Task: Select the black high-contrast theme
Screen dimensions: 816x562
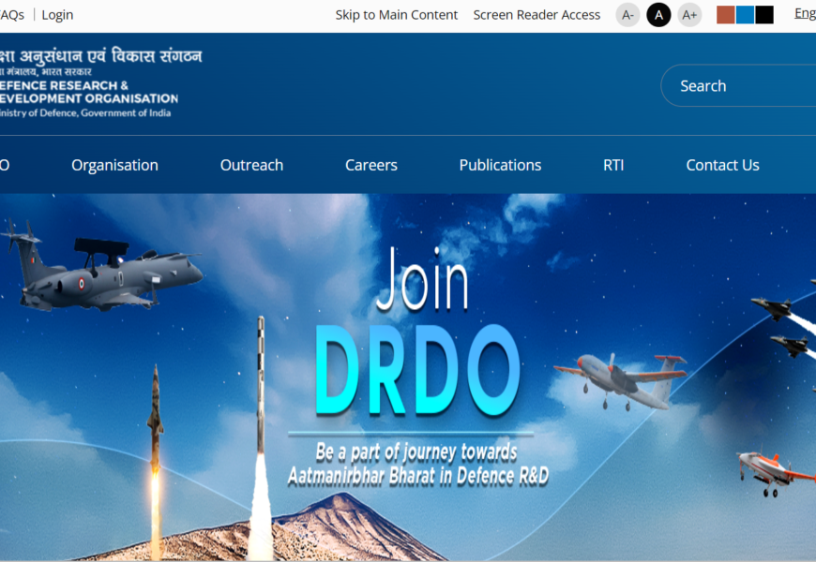Action: (764, 15)
